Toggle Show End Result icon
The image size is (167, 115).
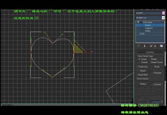pyautogui.click(x=145, y=46)
